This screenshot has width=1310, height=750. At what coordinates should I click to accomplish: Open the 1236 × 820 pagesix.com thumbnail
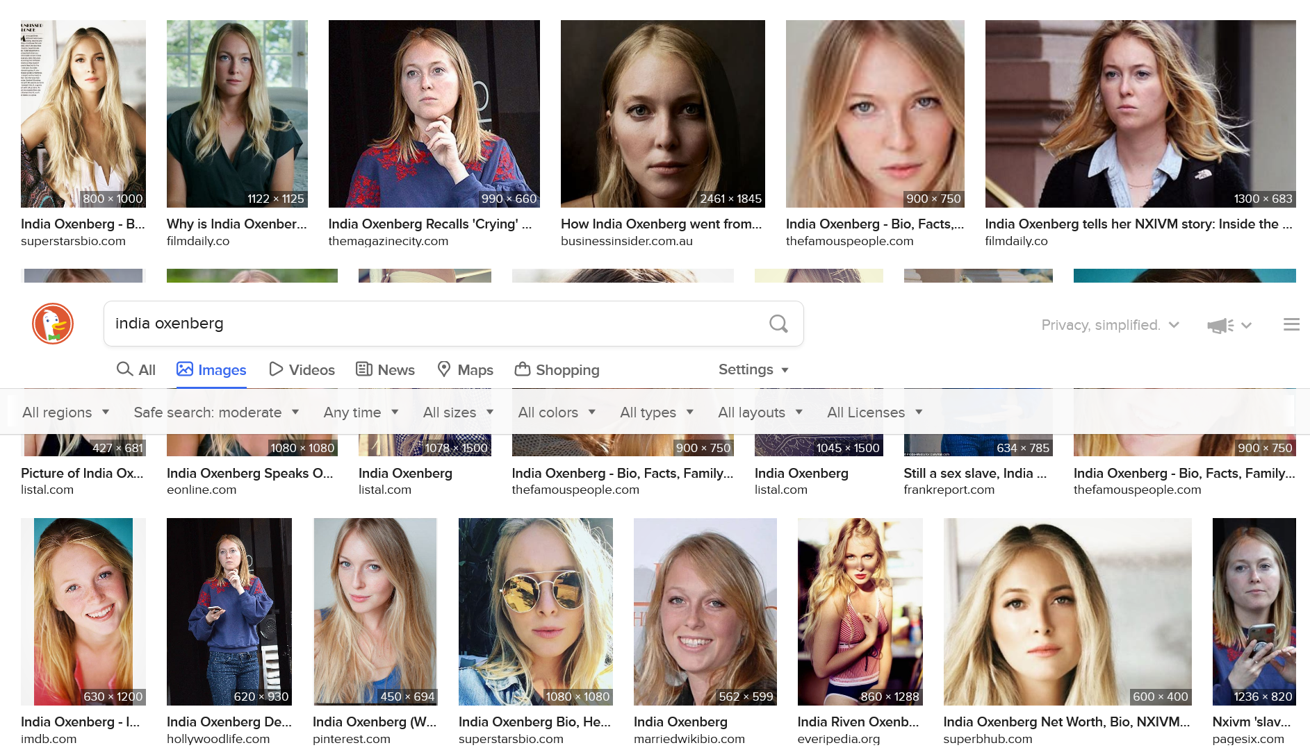point(1254,612)
